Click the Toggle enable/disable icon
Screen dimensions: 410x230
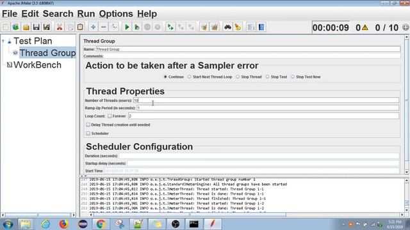[x=114, y=27]
